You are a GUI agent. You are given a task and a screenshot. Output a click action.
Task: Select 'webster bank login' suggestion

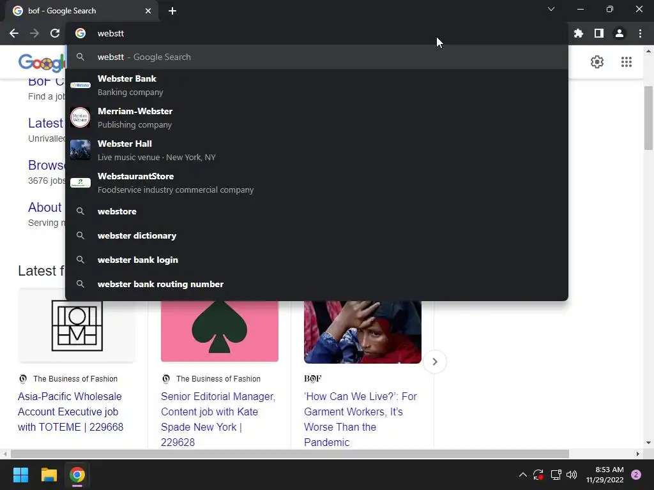point(317,260)
